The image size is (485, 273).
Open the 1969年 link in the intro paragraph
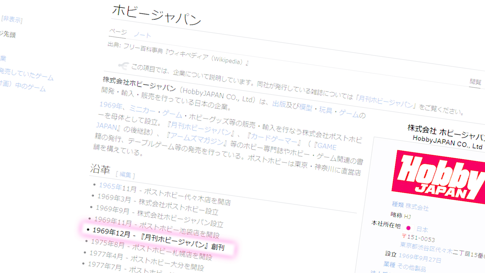pos(111,105)
